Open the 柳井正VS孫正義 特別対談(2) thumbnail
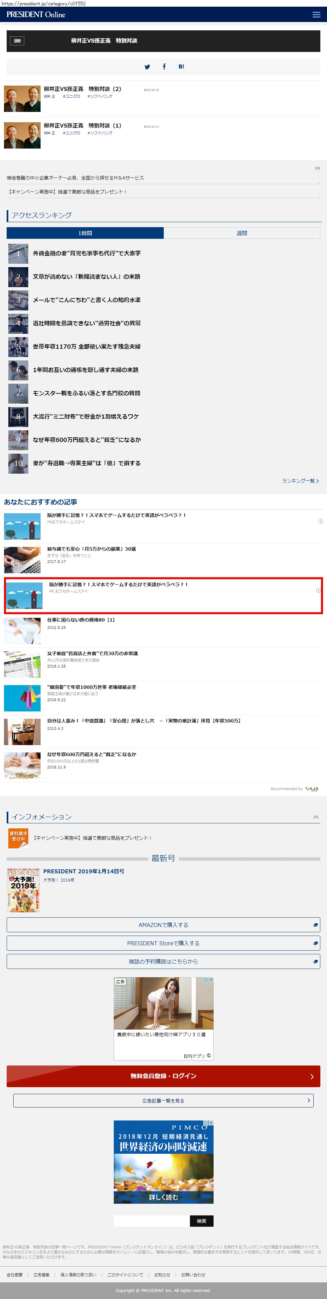Screen dimensions: 327x1299 click(22, 99)
